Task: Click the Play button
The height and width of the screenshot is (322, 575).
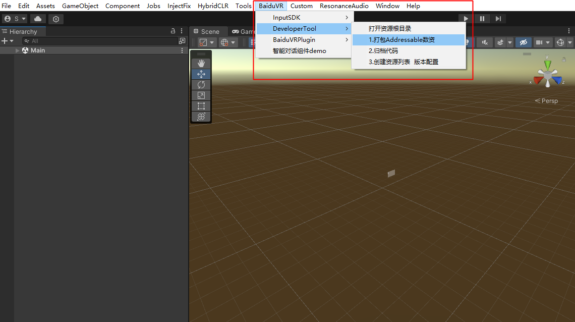Action: point(466,19)
